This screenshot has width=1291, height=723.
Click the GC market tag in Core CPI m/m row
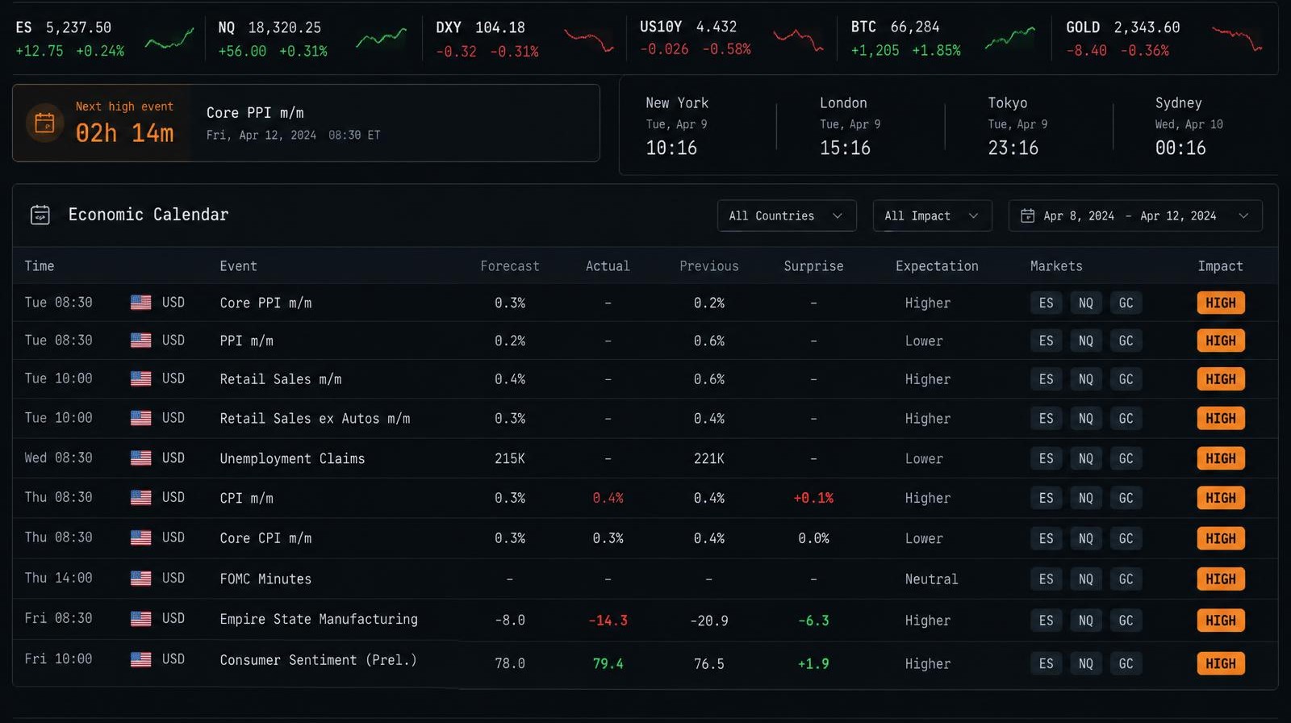[1126, 538]
